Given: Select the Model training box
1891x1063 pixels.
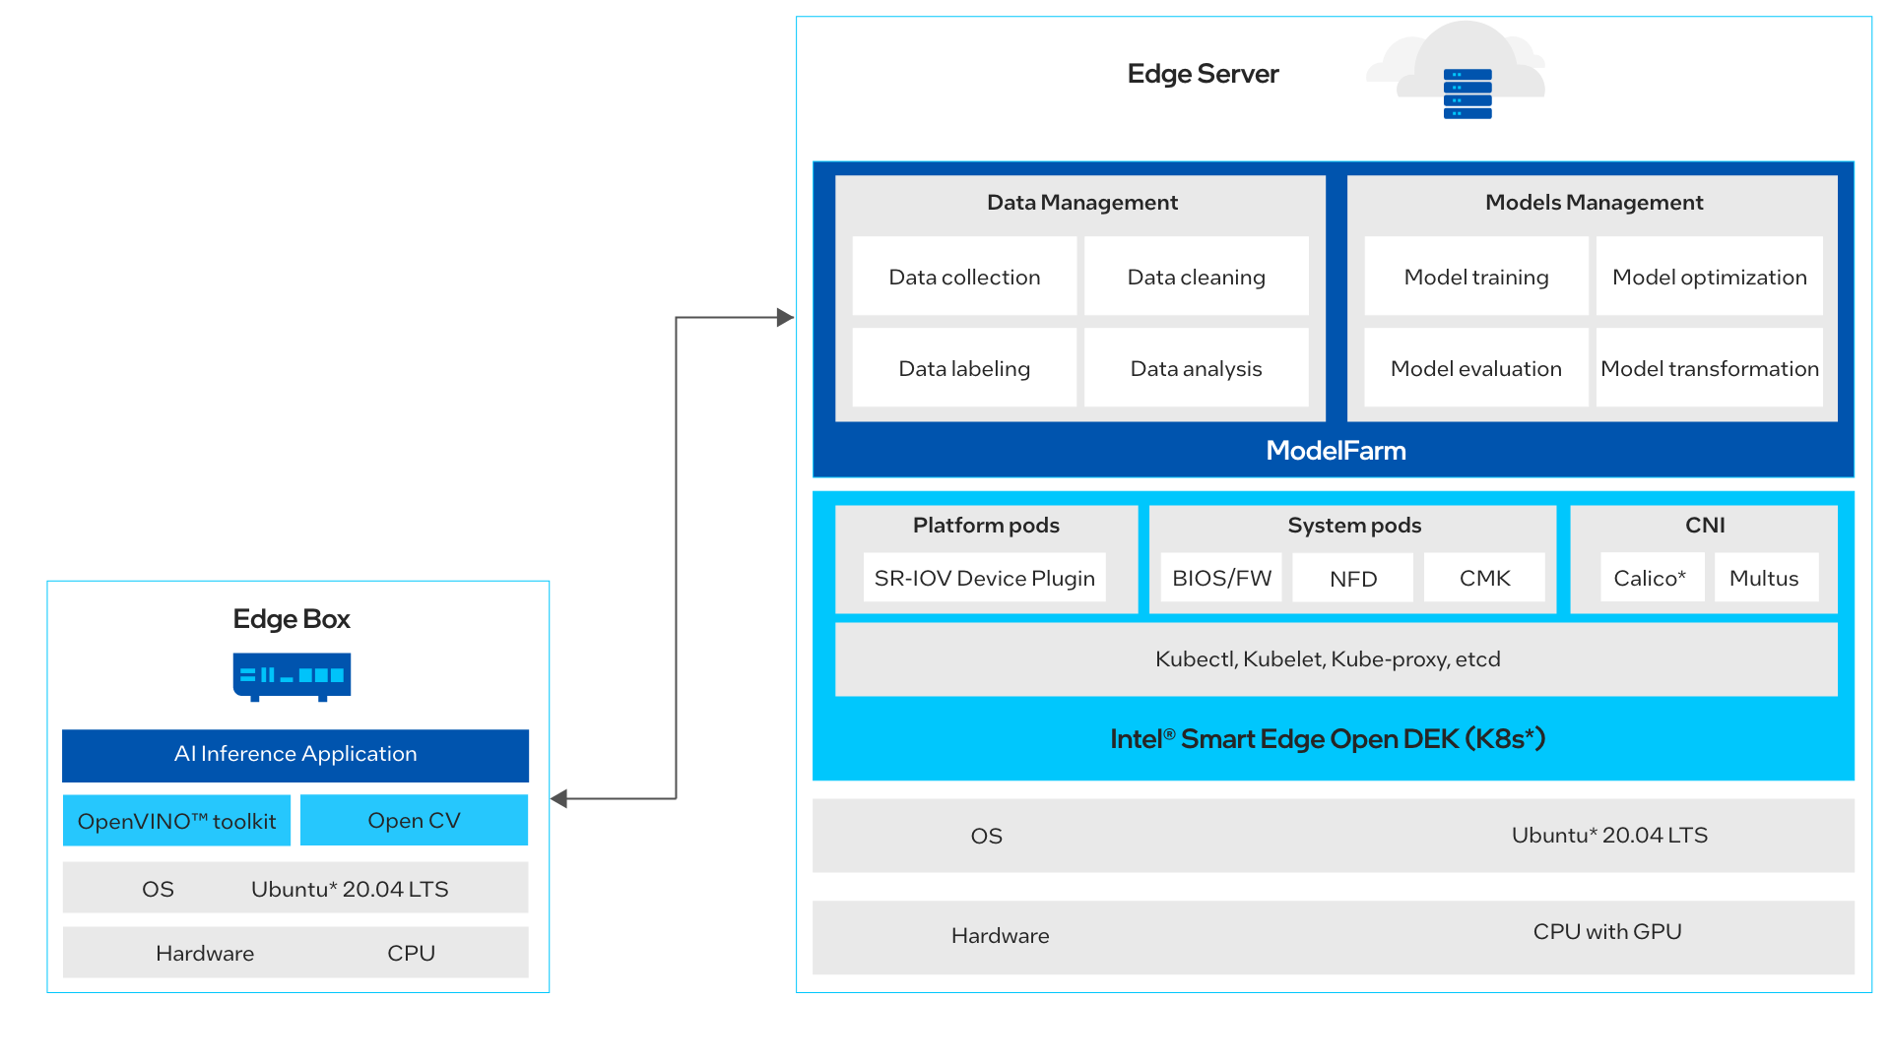Looking at the screenshot, I should pos(1475,277).
